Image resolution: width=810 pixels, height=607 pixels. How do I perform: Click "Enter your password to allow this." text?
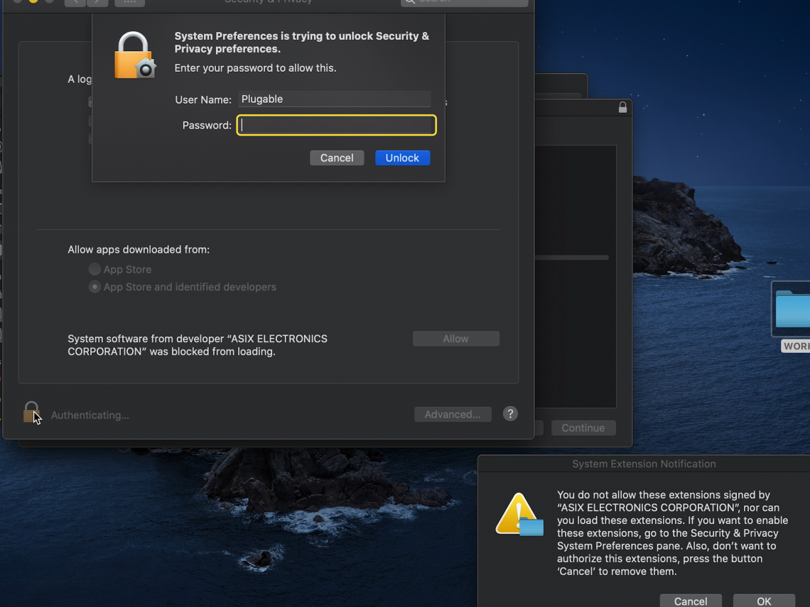255,68
